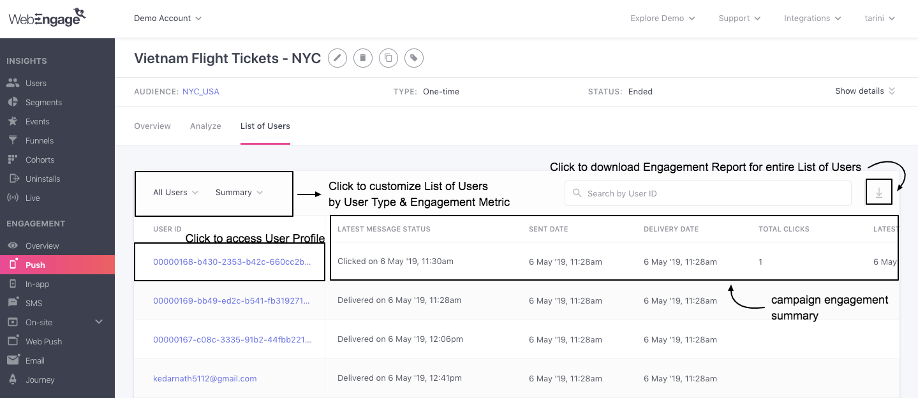Click the delete trash icon beside campaign title
The height and width of the screenshot is (398, 918).
[x=363, y=58]
